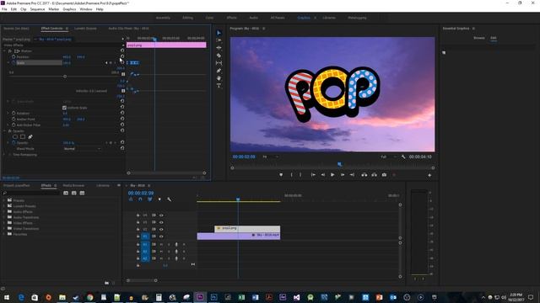Screen dimensions: 540x303
Task: Select the Hand tool
Action: point(219,78)
